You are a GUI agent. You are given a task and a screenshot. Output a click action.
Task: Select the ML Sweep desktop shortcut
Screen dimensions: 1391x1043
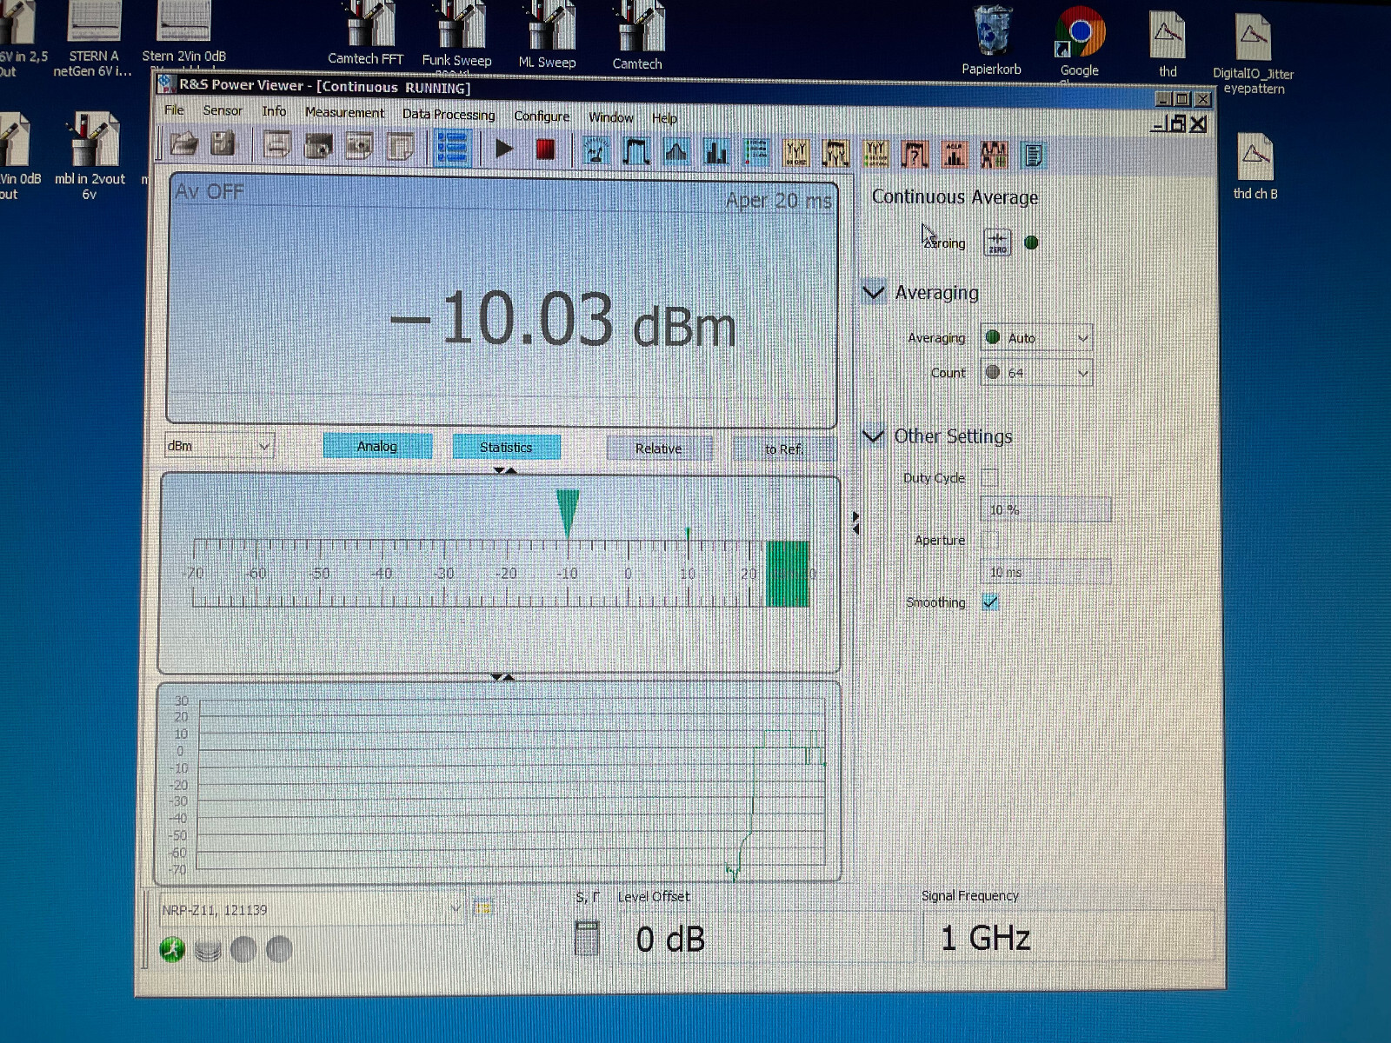tap(548, 36)
